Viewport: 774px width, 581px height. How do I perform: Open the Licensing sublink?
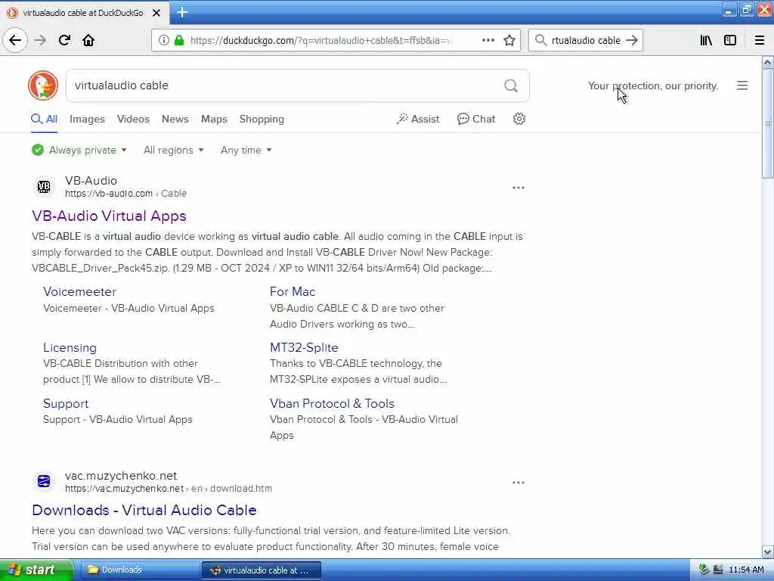click(x=70, y=348)
